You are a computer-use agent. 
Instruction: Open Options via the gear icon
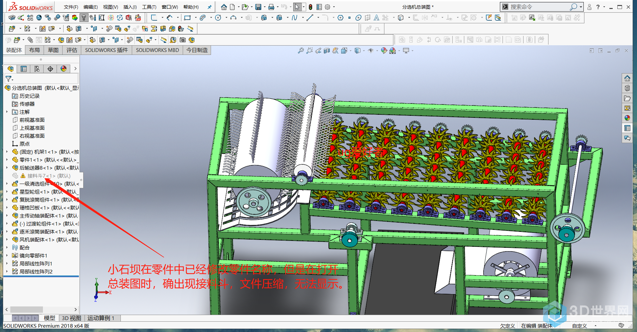(x=327, y=7)
